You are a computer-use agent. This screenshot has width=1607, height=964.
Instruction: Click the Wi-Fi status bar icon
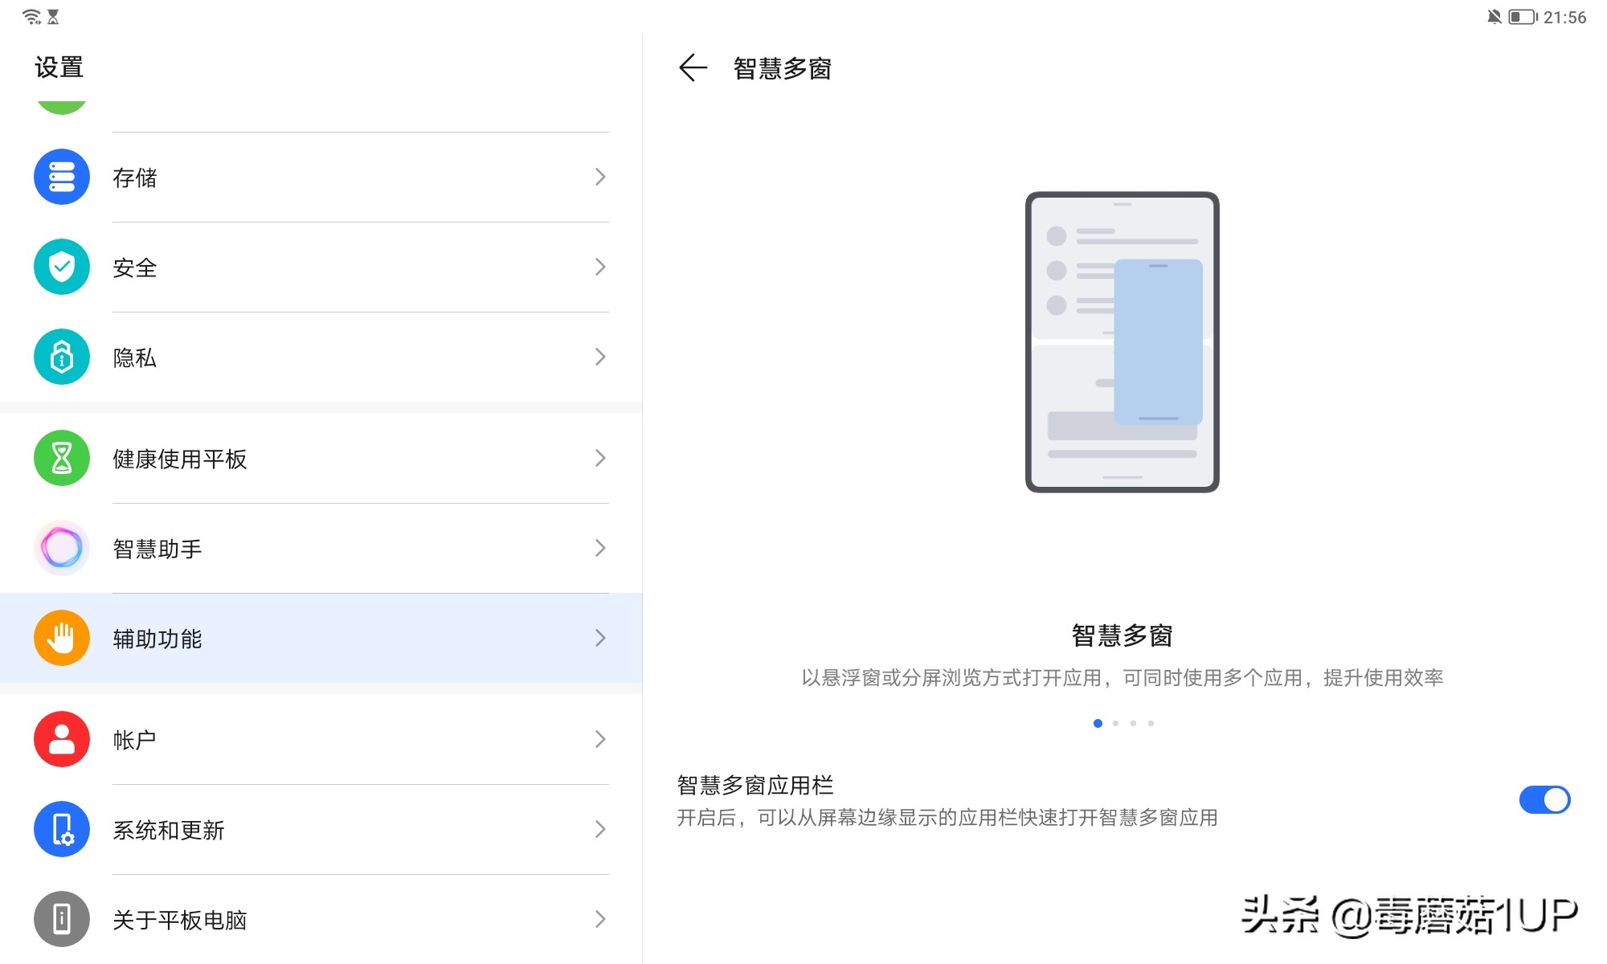pyautogui.click(x=31, y=14)
